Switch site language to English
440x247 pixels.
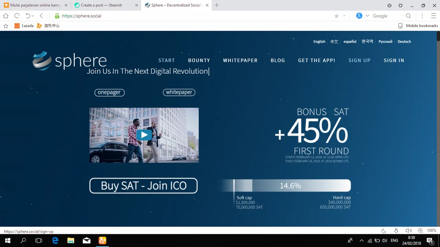click(x=319, y=42)
